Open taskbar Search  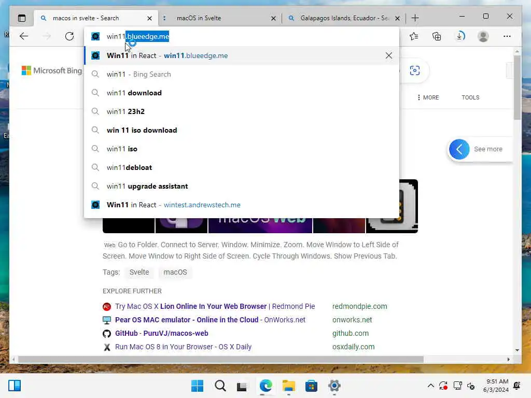pyautogui.click(x=220, y=386)
